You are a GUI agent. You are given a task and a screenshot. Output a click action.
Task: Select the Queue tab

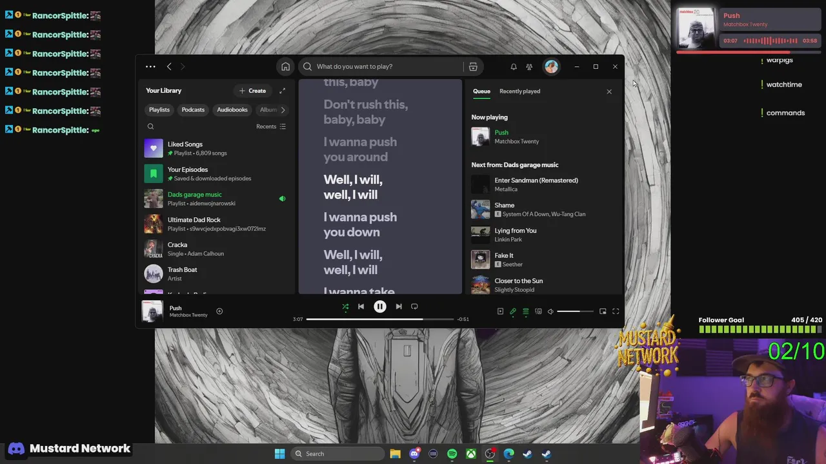click(481, 91)
